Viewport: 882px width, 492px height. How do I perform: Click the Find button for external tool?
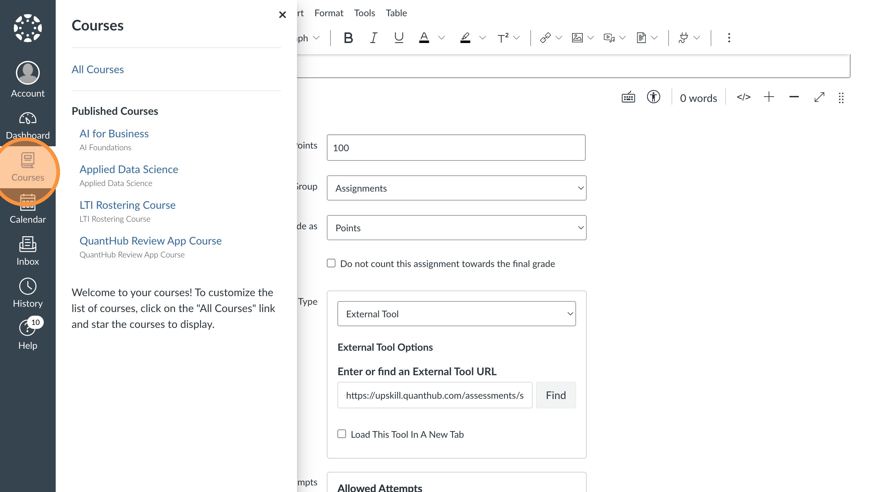(x=556, y=395)
